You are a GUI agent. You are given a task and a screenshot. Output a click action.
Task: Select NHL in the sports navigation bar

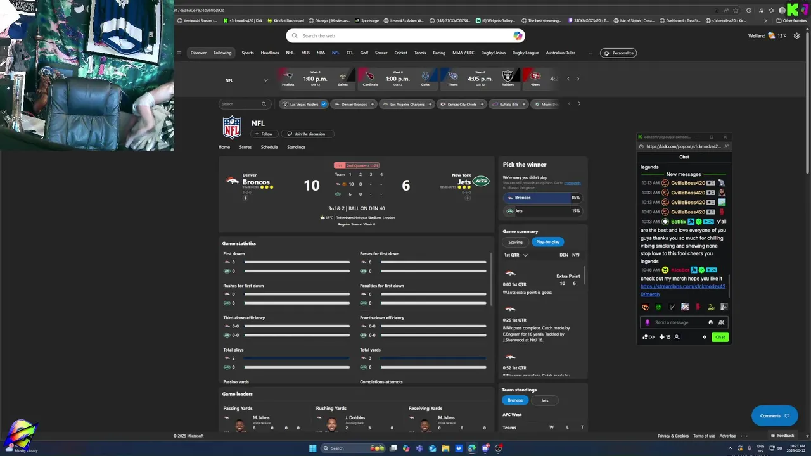pos(290,53)
